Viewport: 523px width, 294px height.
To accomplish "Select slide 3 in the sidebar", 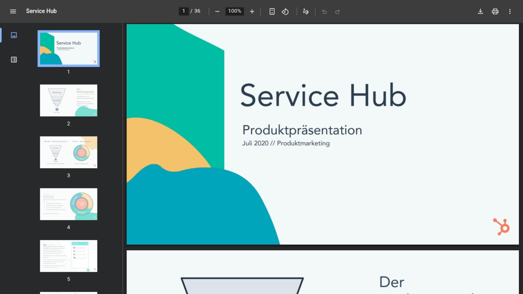I will (68, 152).
